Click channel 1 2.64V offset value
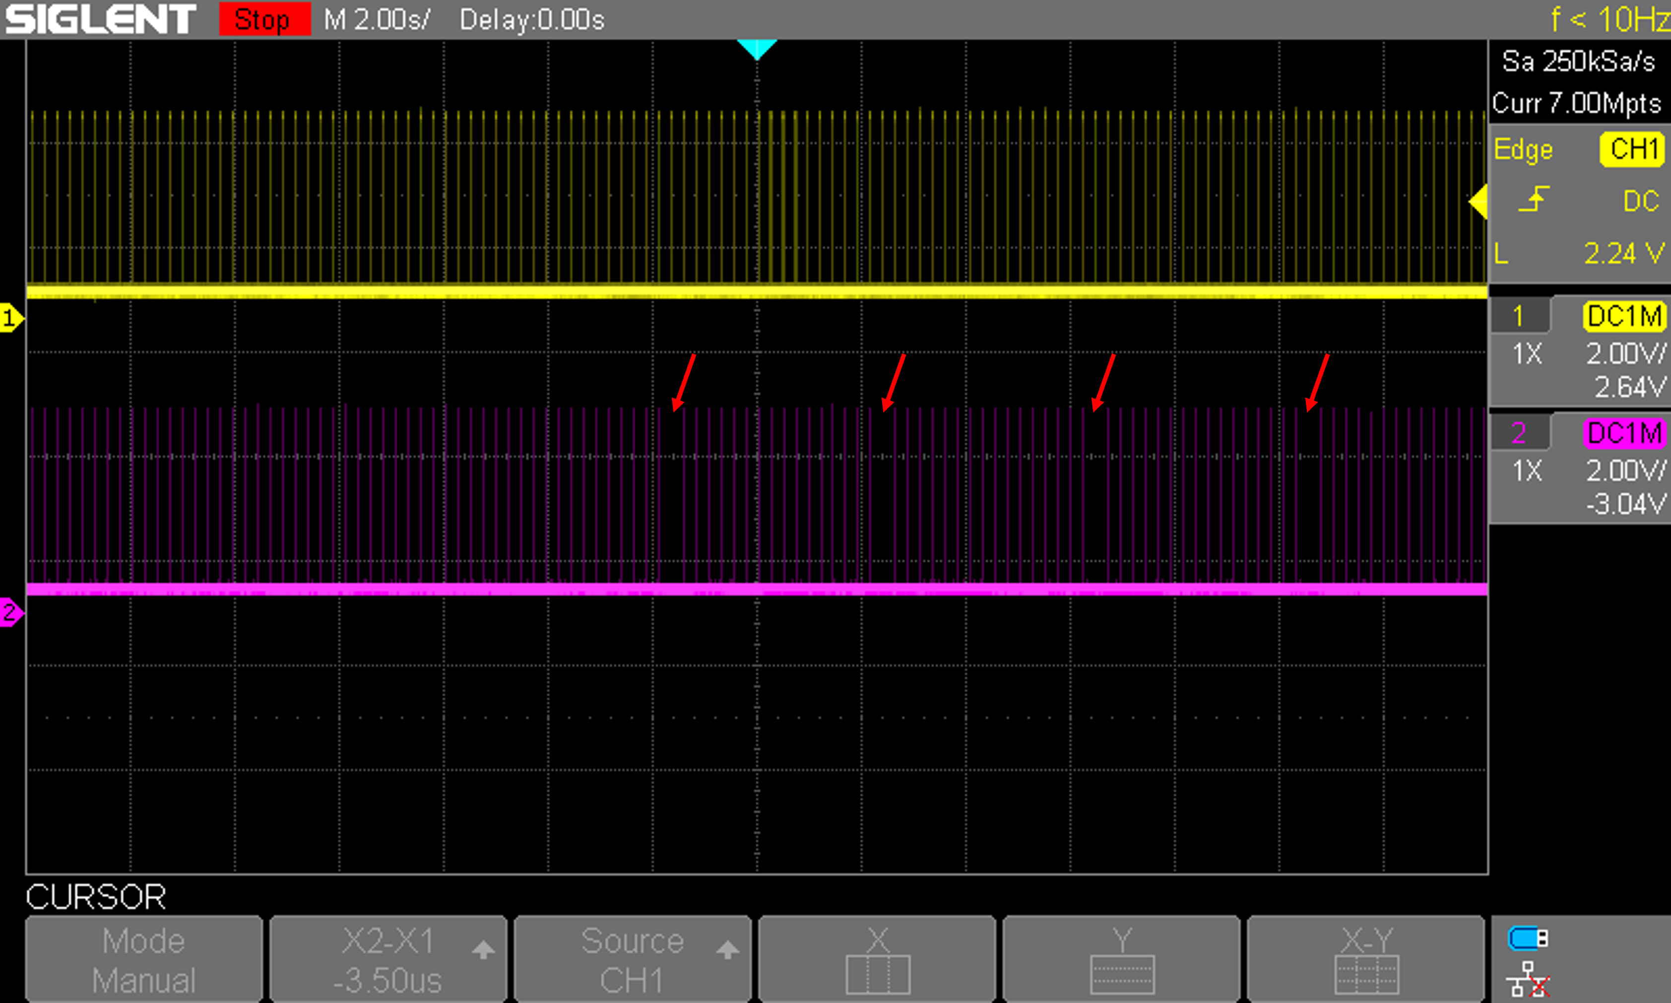The image size is (1671, 1003). (x=1630, y=387)
